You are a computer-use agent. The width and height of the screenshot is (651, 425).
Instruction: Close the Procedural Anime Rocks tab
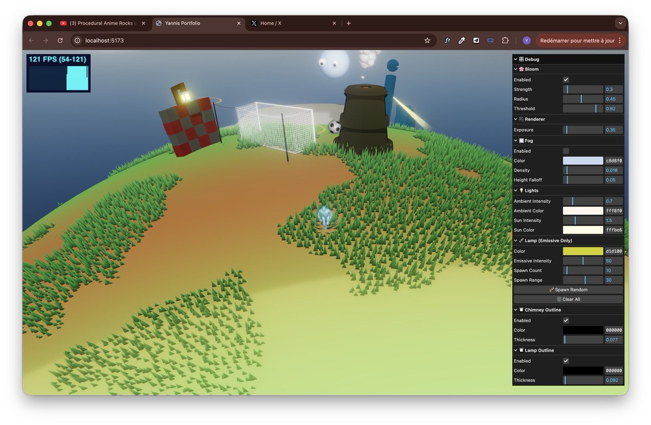click(144, 23)
